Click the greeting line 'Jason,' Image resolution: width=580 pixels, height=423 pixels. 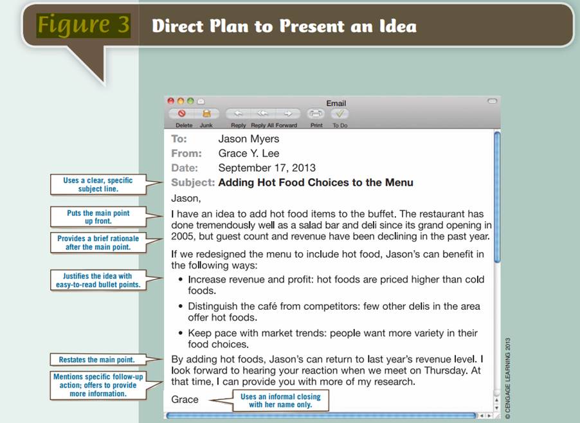(x=186, y=199)
